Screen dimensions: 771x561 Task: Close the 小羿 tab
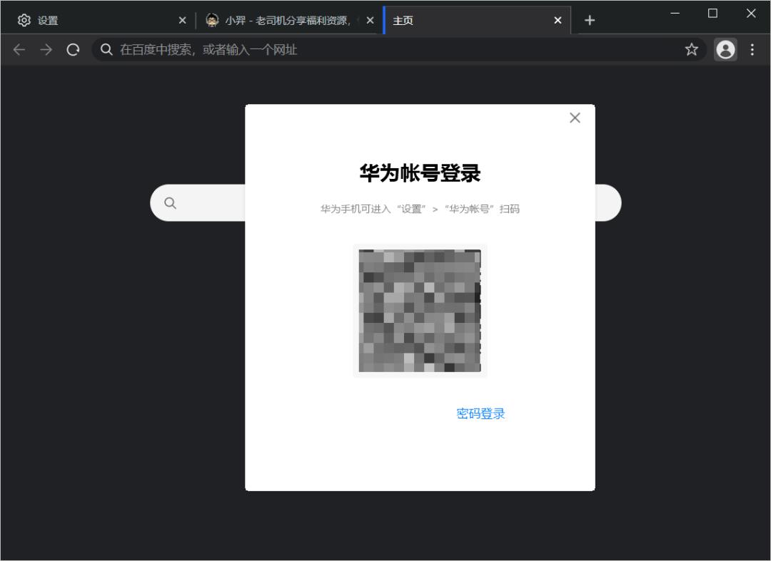(x=370, y=20)
